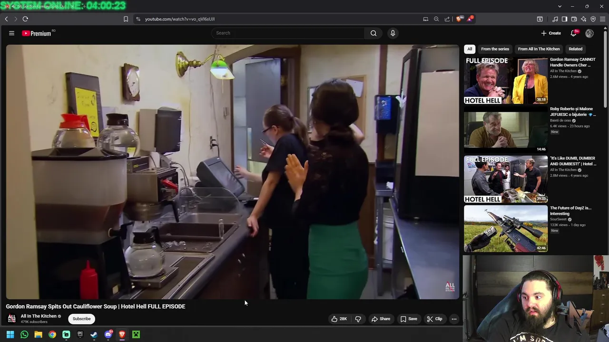Screen dimensions: 609x342
Task: Open Roby Roberto si Malone video thumbnail
Action: click(x=506, y=130)
